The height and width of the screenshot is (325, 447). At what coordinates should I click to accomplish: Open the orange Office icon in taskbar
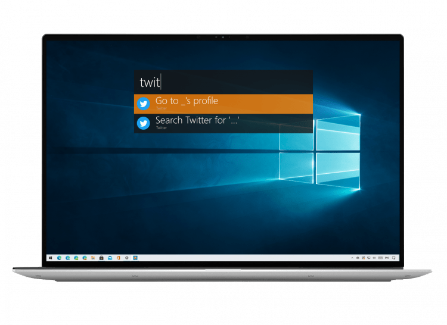coord(119,258)
